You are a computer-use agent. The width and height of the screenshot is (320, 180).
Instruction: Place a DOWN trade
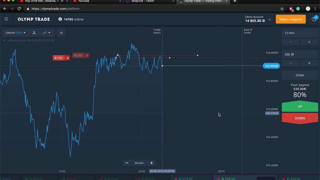click(x=300, y=118)
